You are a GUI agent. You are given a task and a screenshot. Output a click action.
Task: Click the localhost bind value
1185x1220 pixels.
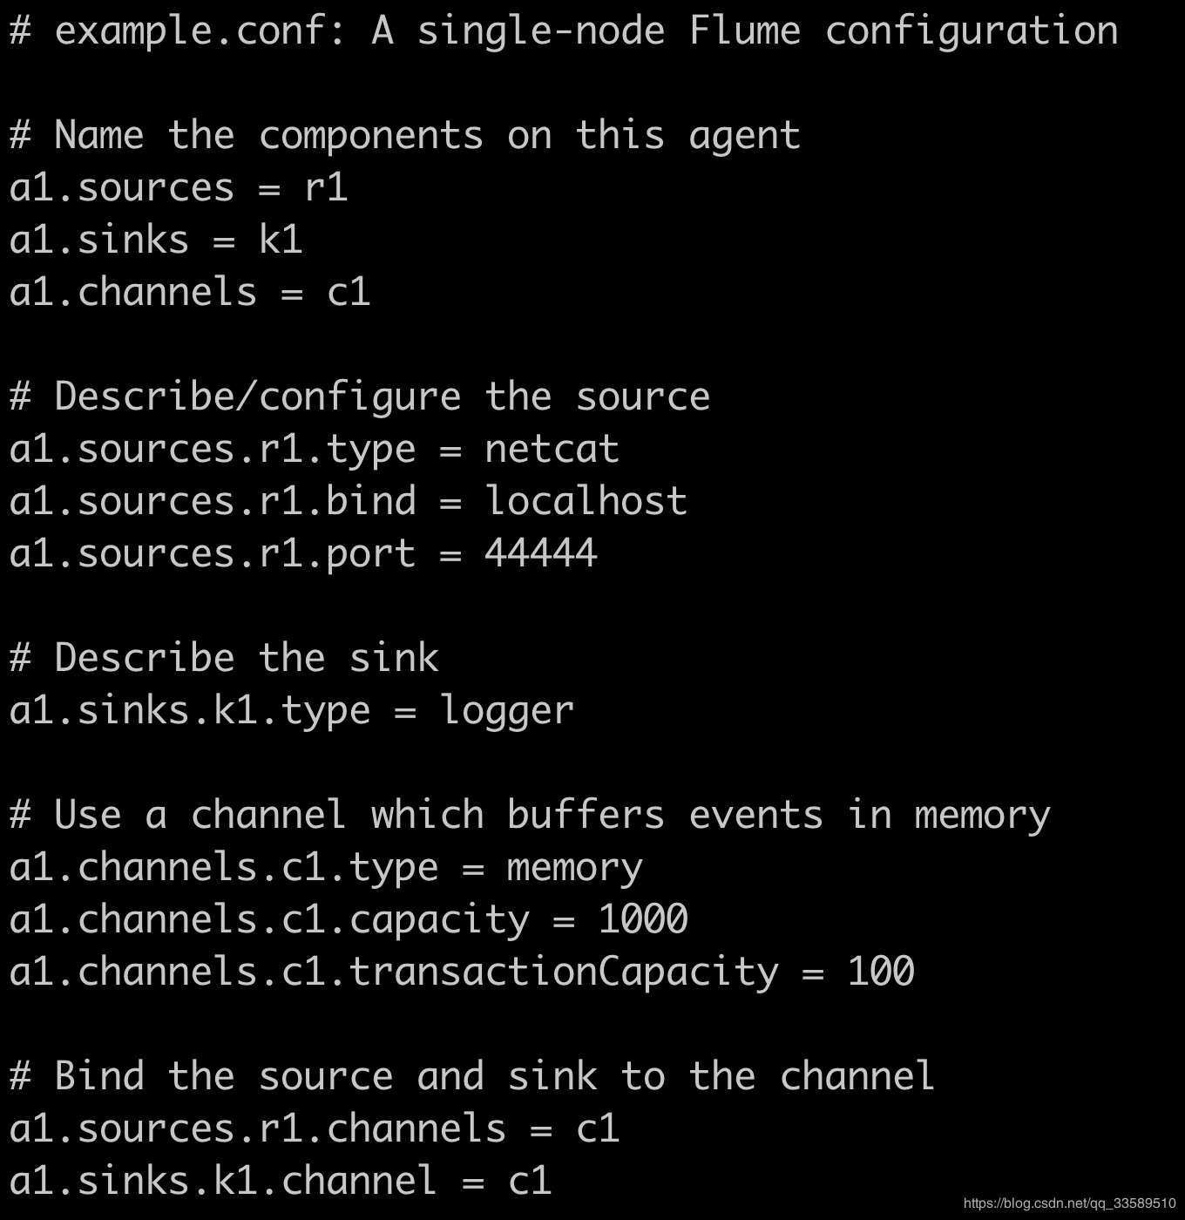click(586, 502)
